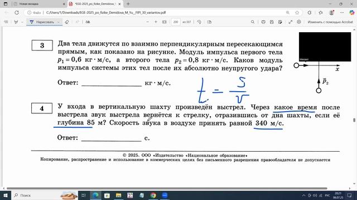Click the file info icon beside Файл

(x=29, y=13)
